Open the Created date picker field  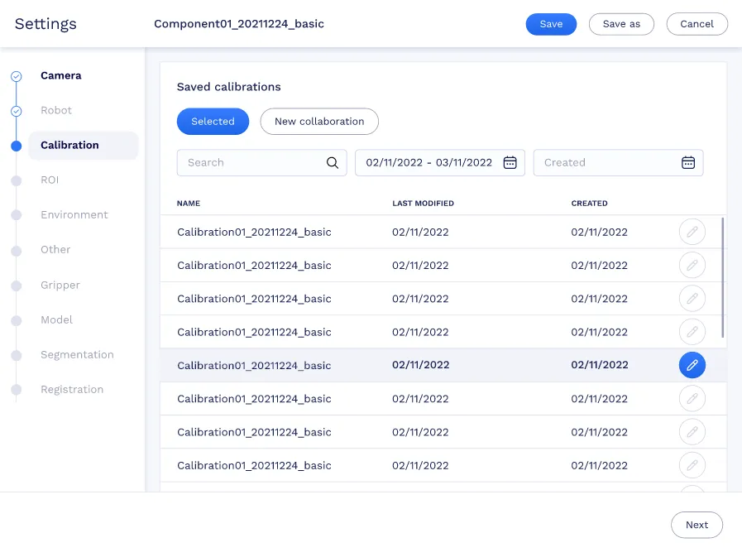(x=618, y=162)
